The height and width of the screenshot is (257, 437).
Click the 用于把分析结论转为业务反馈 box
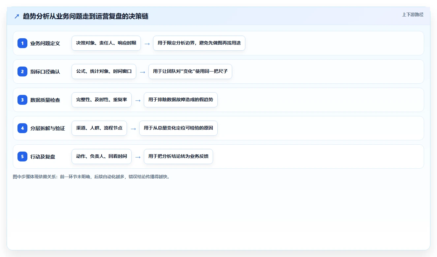point(178,157)
